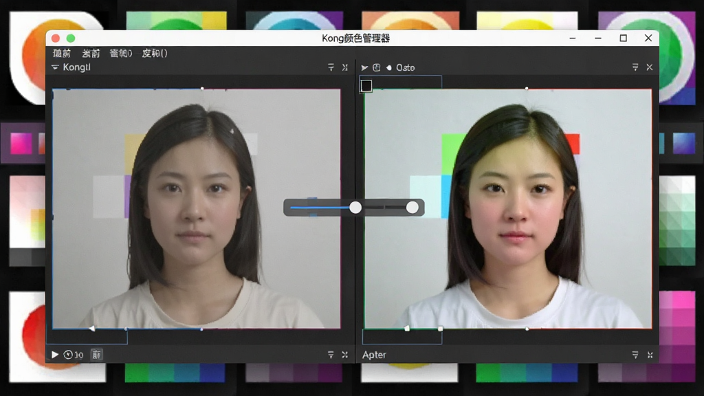Click the white handle atop the left image

pos(202,89)
